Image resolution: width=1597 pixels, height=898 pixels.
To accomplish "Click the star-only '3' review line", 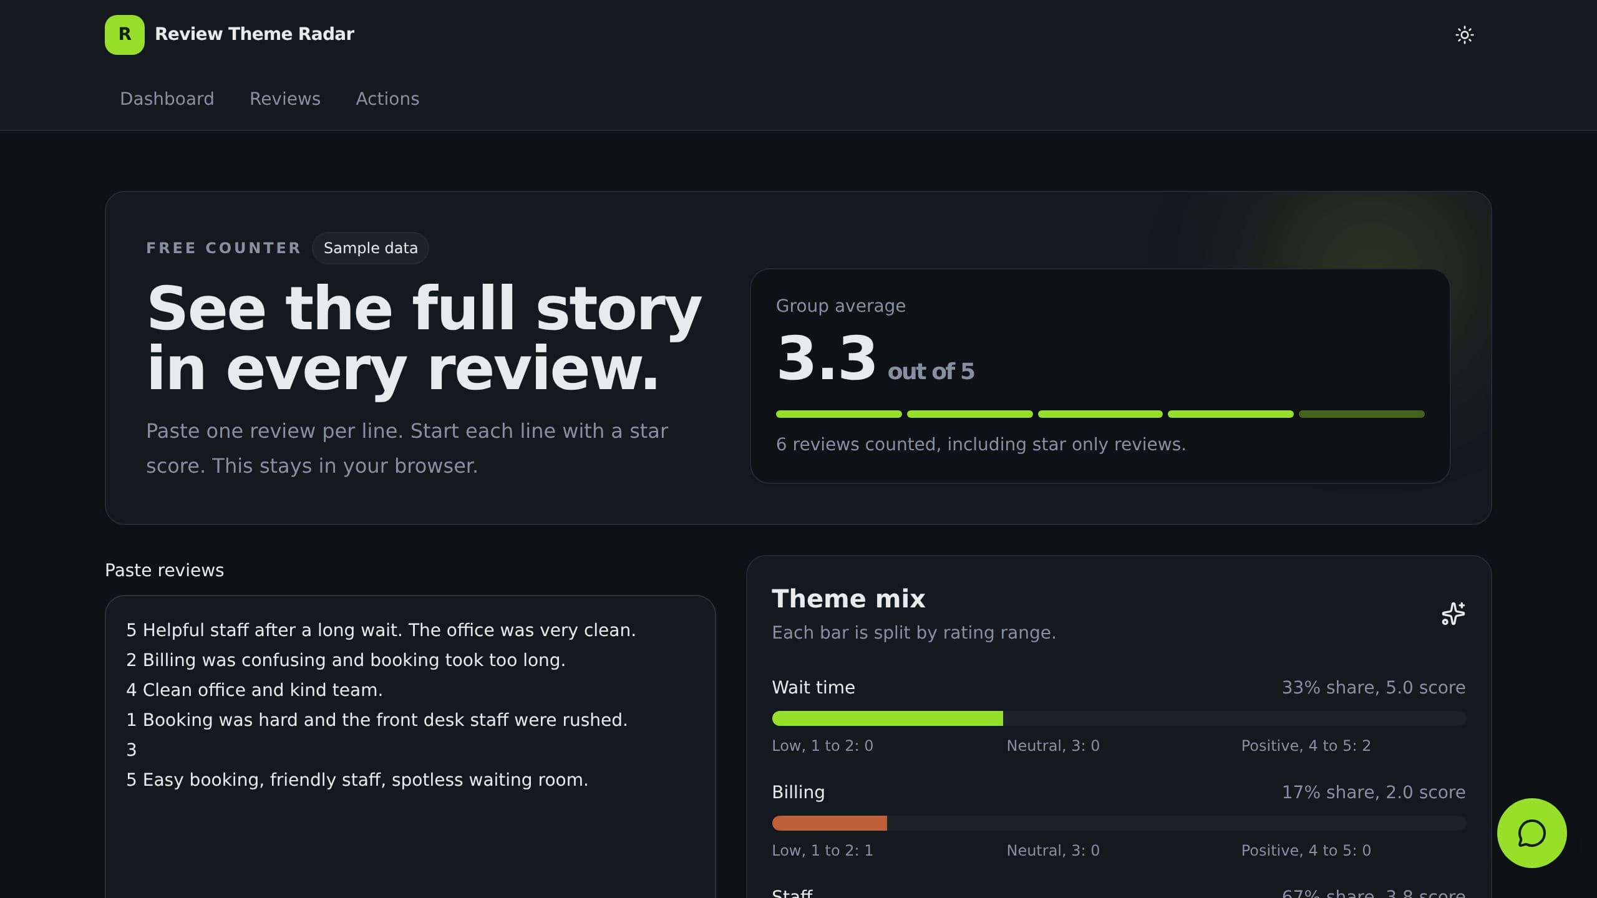I will pos(131,750).
